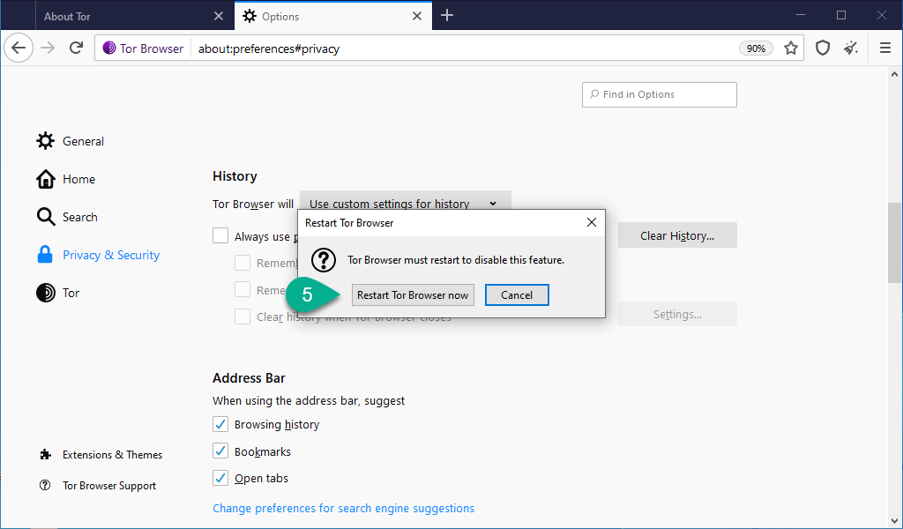Open Home settings category
Image resolution: width=903 pixels, height=529 pixels.
tap(65, 179)
